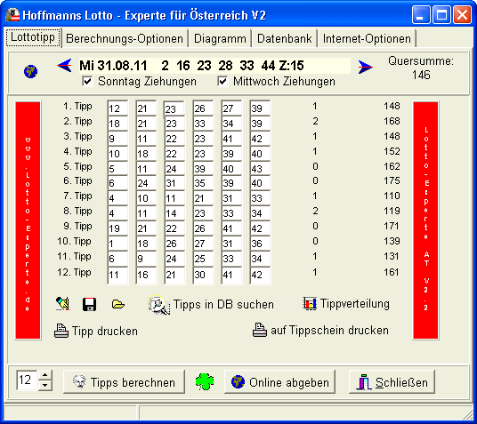This screenshot has height=424, width=477.
Task: Click Tipp drucken
Action: 96,331
